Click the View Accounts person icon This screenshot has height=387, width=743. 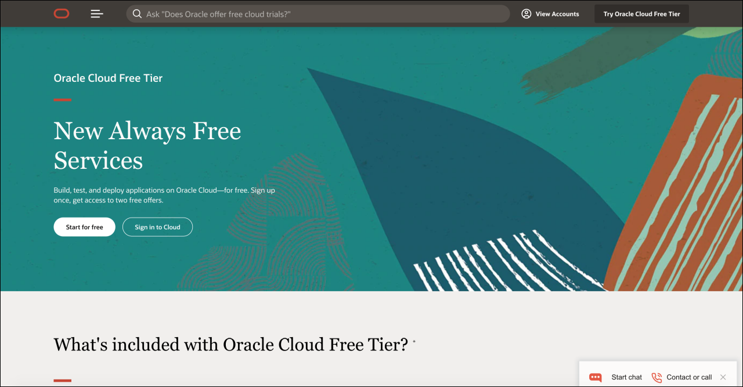[526, 14]
